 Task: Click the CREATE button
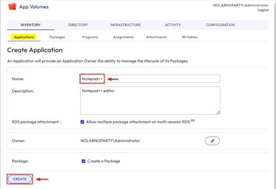tap(20, 179)
